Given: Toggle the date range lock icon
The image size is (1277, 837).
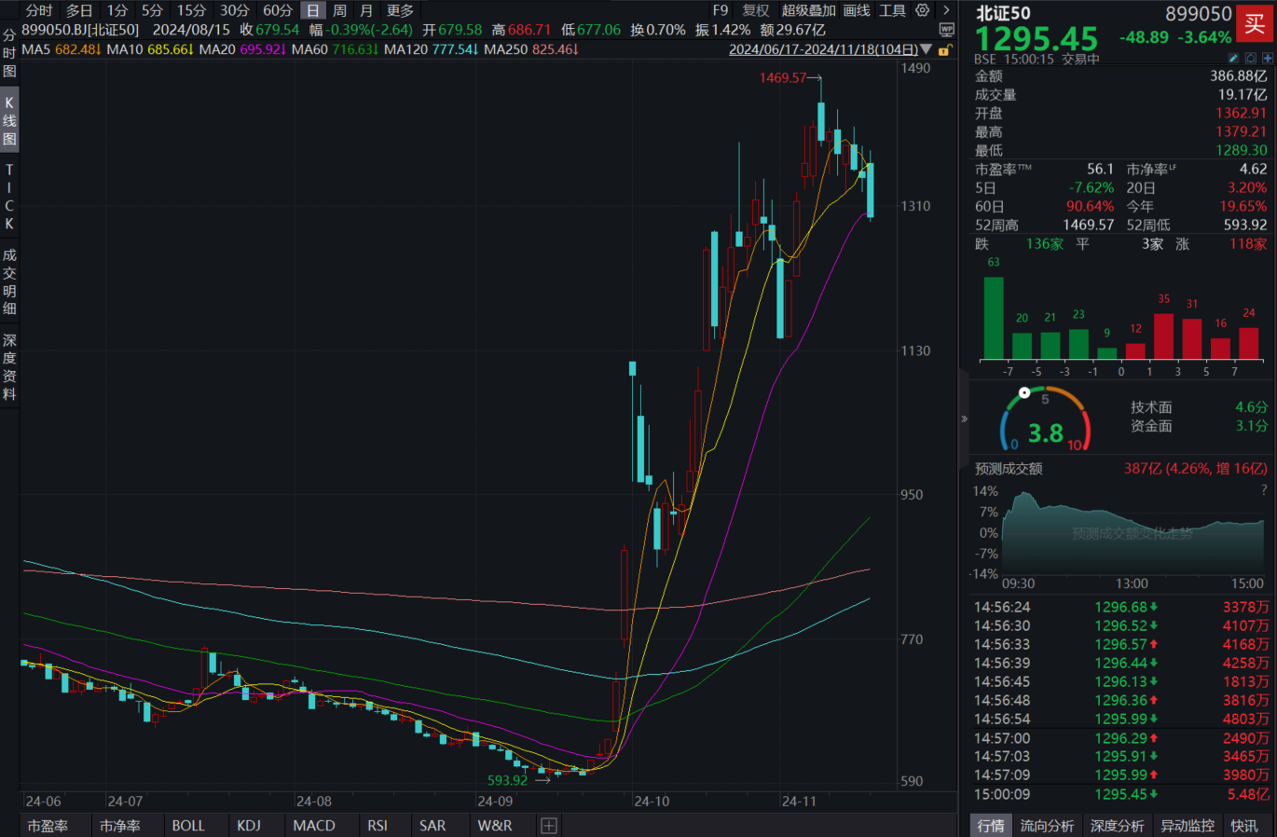Looking at the screenshot, I should coord(944,50).
